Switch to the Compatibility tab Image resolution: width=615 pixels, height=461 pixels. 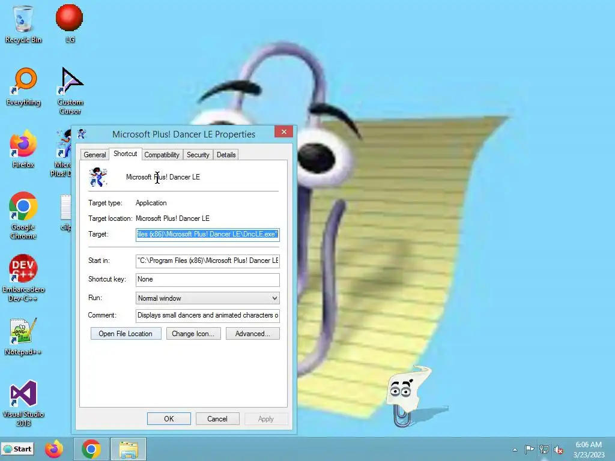click(162, 154)
